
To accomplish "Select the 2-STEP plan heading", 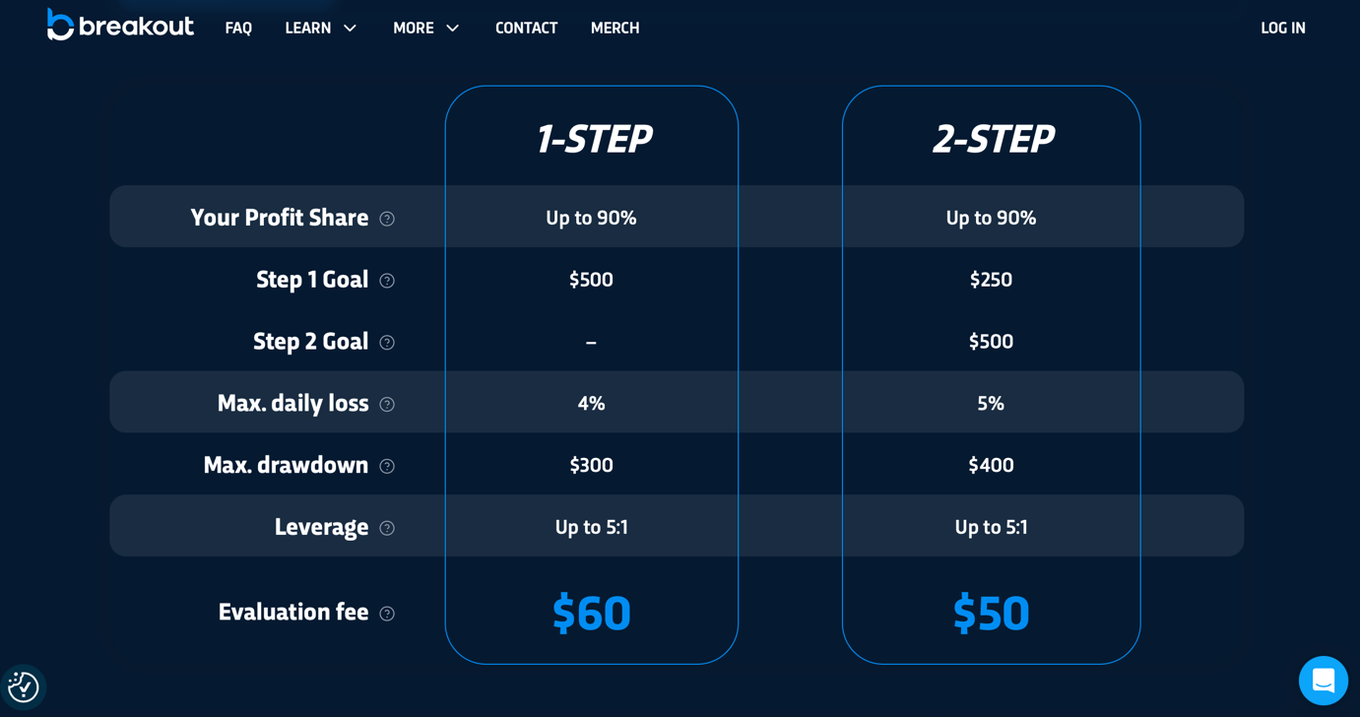I will (992, 139).
